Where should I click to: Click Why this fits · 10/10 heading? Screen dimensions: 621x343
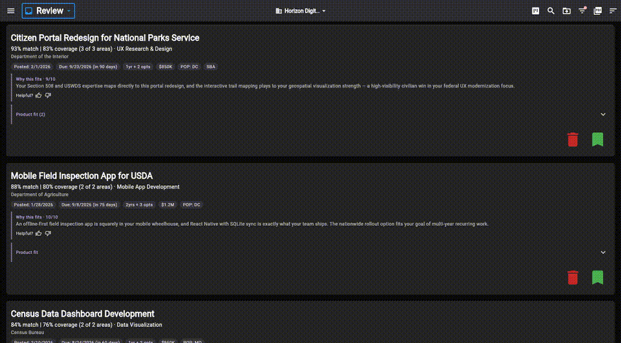[x=37, y=217]
